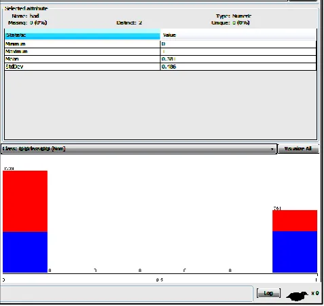Click the 0.5 axis label under histogram
Image resolution: width=324 pixels, height=306 pixels.
[160, 280]
